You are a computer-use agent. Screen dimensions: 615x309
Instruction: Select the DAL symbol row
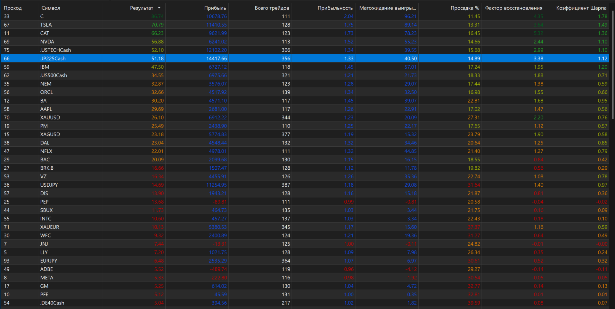305,143
